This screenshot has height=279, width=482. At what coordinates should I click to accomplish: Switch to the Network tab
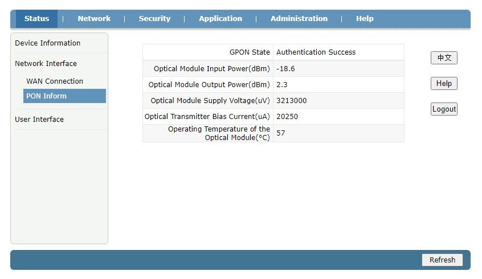(94, 19)
